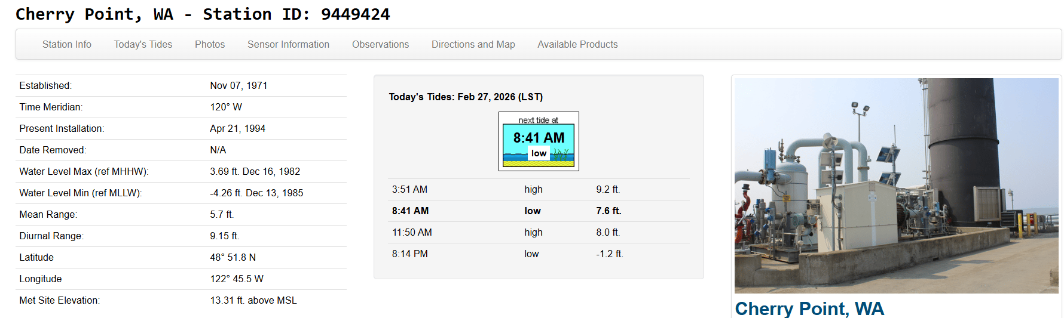Select the Latitude 48° 51.8 N value
The height and width of the screenshot is (318, 1064).
click(233, 258)
